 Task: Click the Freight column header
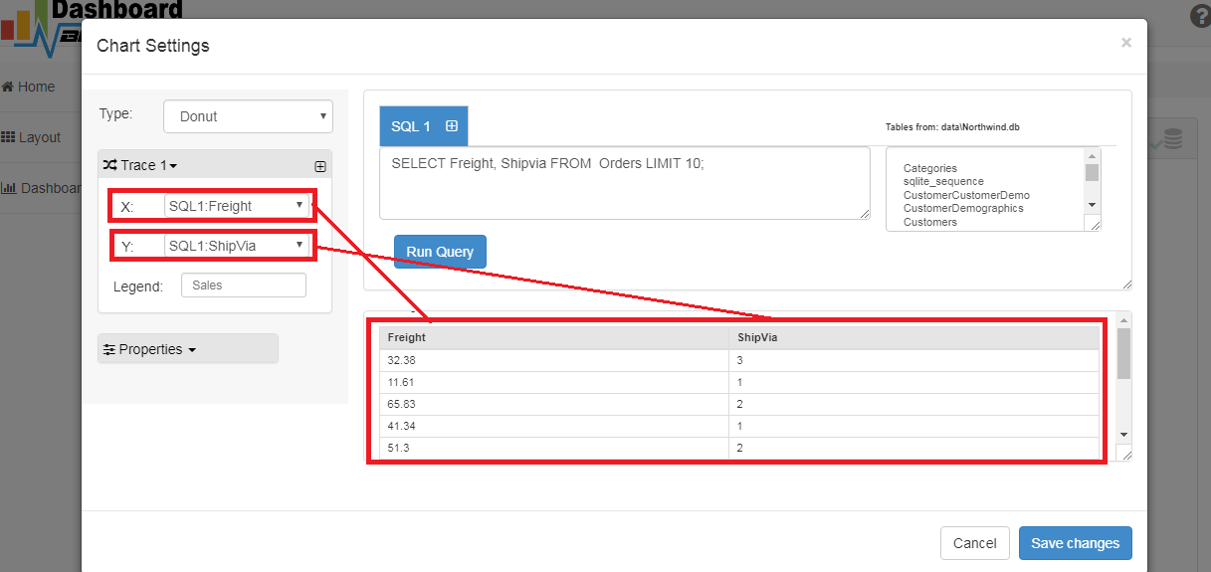pos(554,337)
